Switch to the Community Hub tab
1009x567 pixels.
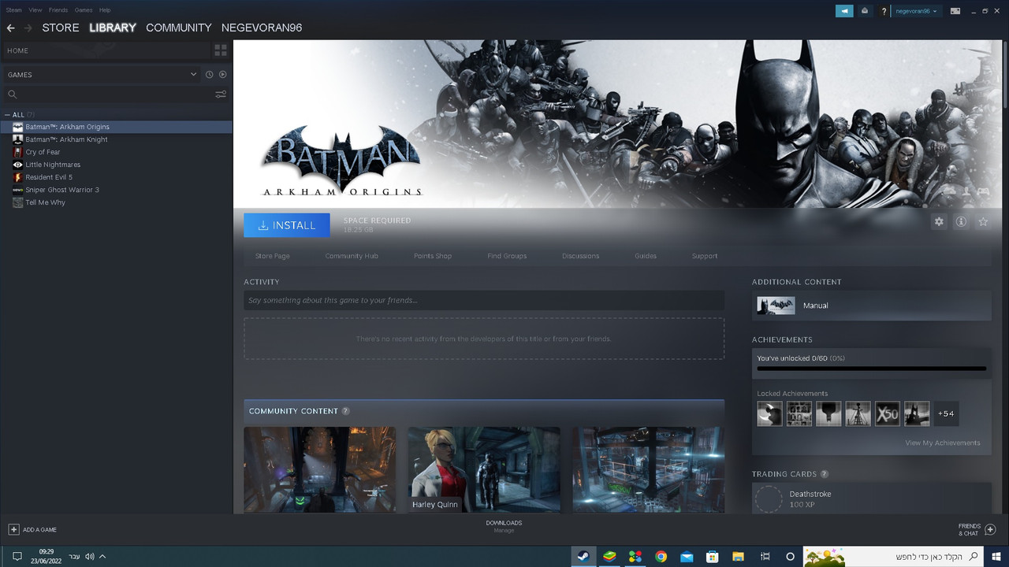352,256
